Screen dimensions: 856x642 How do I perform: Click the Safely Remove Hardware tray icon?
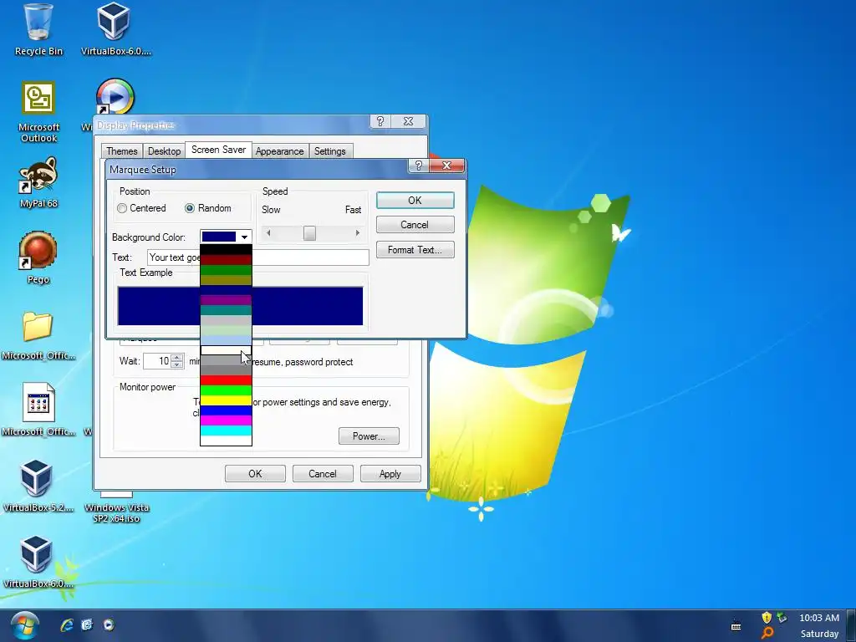click(782, 618)
